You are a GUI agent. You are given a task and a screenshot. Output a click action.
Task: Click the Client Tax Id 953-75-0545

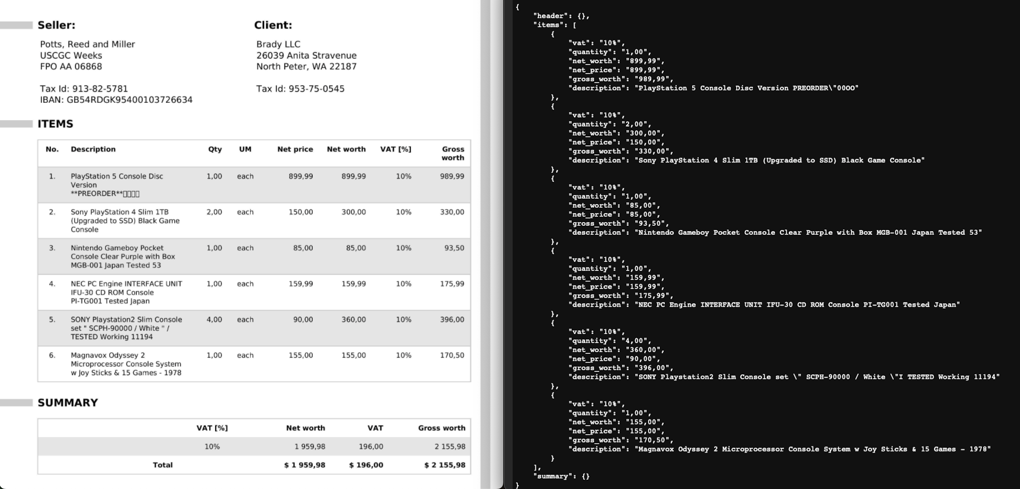click(x=300, y=89)
